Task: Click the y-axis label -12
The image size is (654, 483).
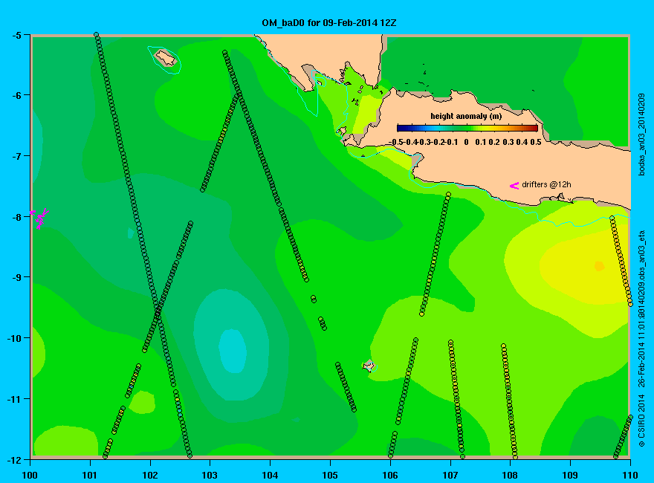Action: coord(14,460)
